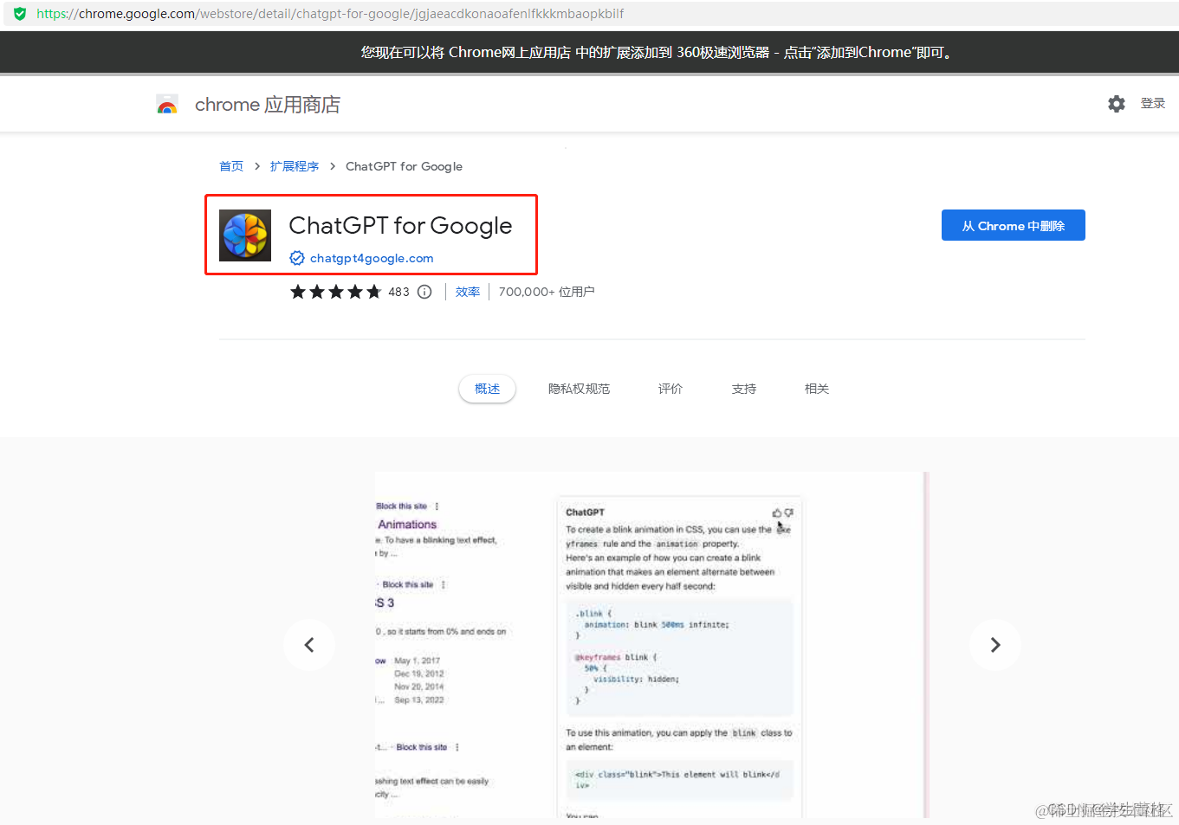This screenshot has height=825, width=1179.
Task: Click the URL in the address bar
Action: (x=330, y=14)
